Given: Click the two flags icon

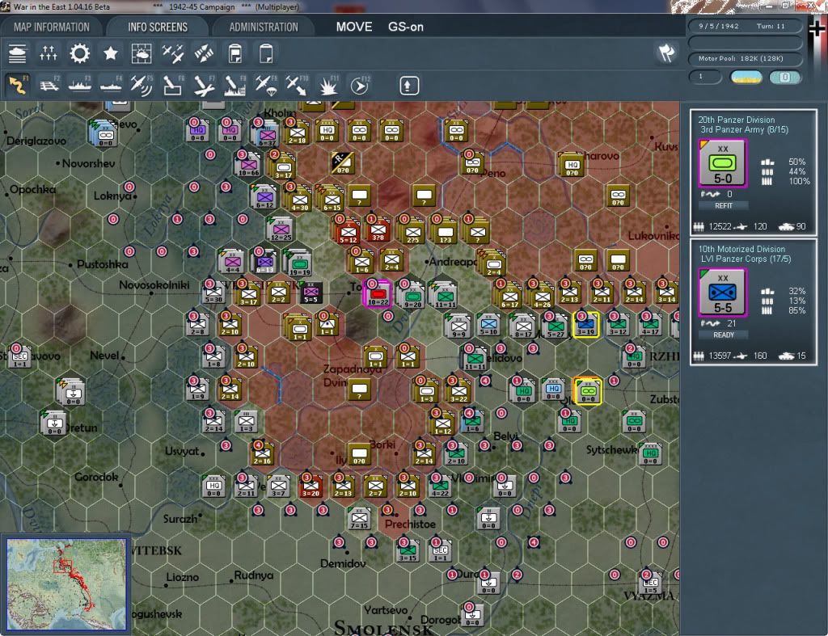Looking at the screenshot, I should 666,53.
